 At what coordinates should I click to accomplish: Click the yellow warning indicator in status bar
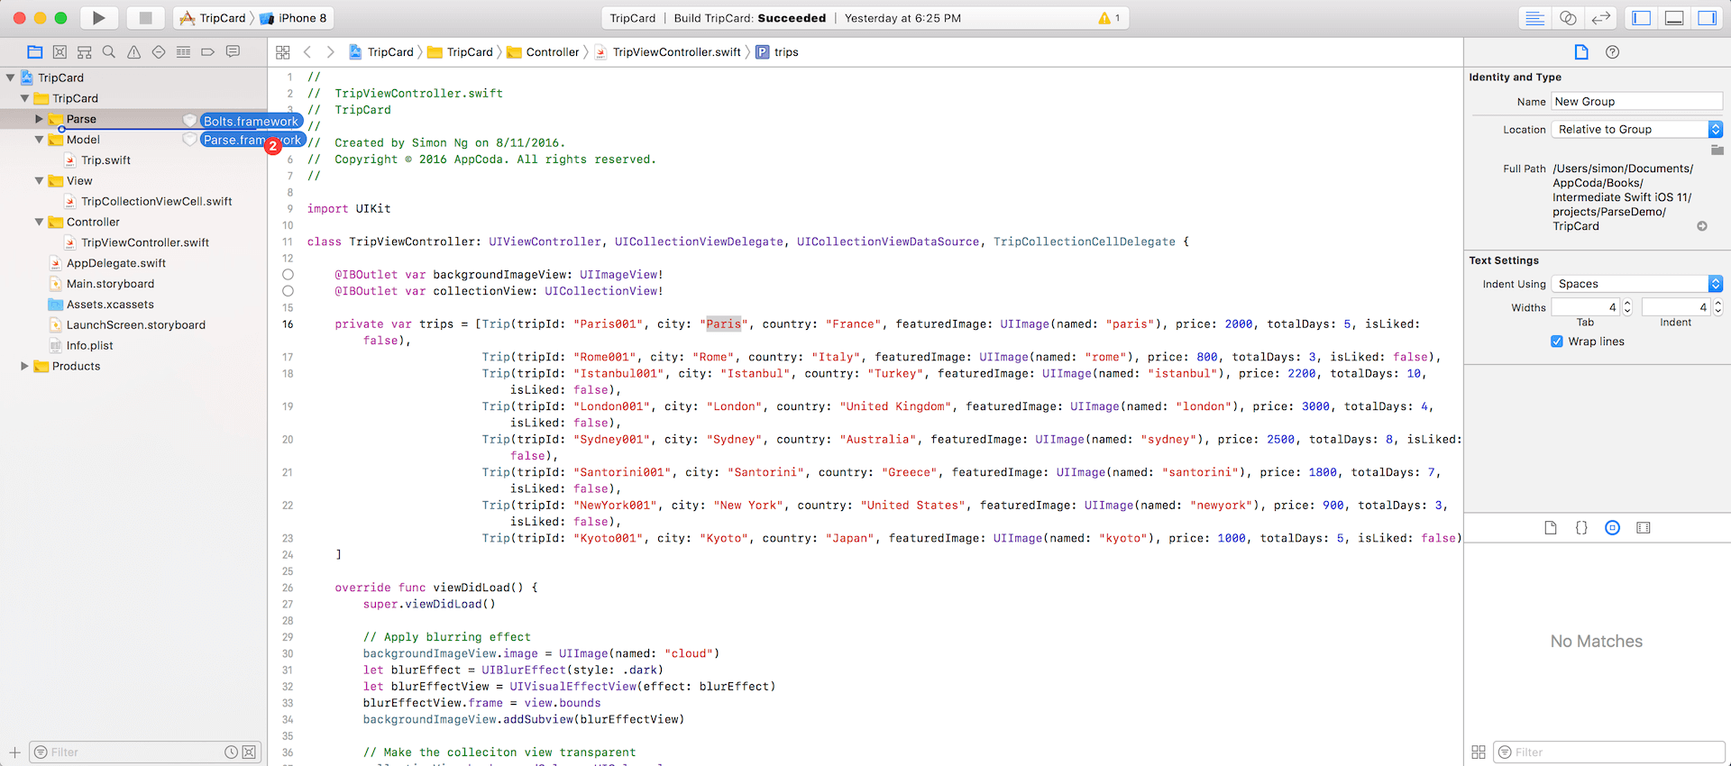click(1108, 18)
